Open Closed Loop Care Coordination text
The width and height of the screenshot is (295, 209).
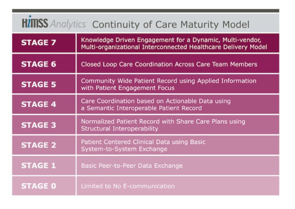pos(169,64)
